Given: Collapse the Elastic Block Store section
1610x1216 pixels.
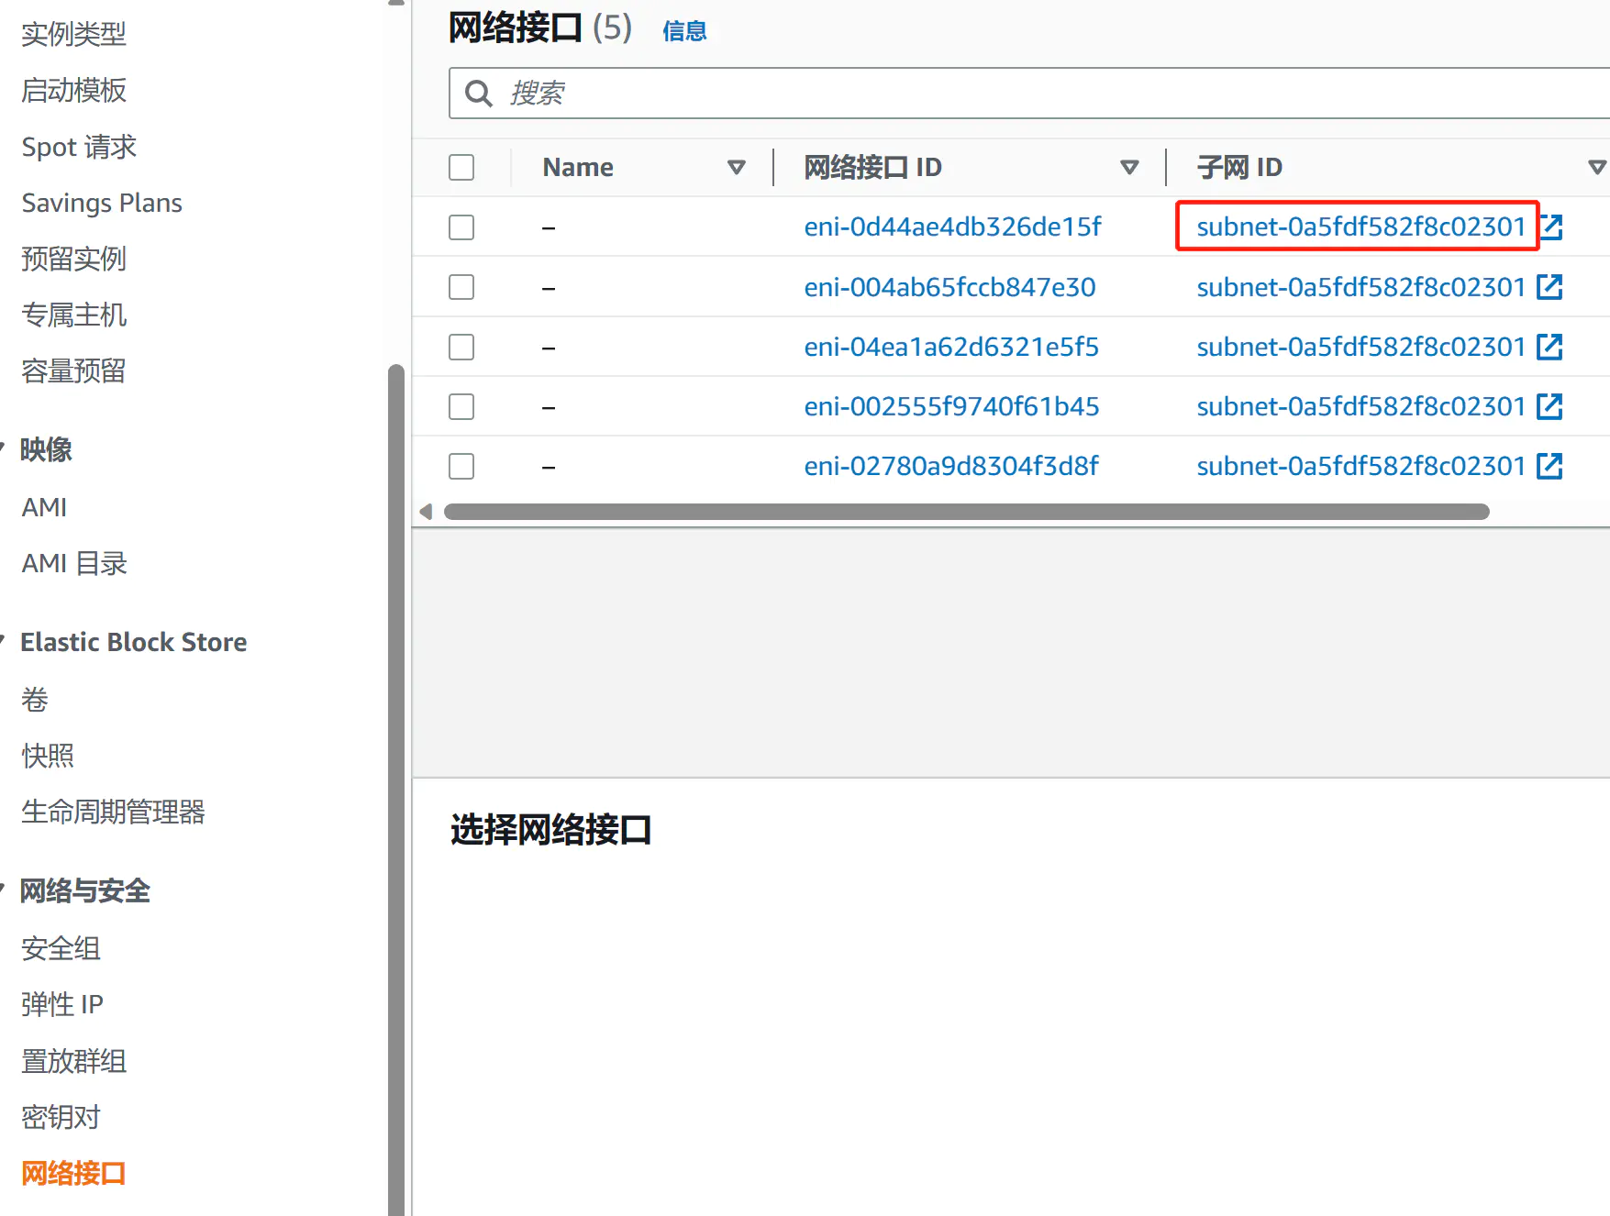Looking at the screenshot, I should (3, 642).
